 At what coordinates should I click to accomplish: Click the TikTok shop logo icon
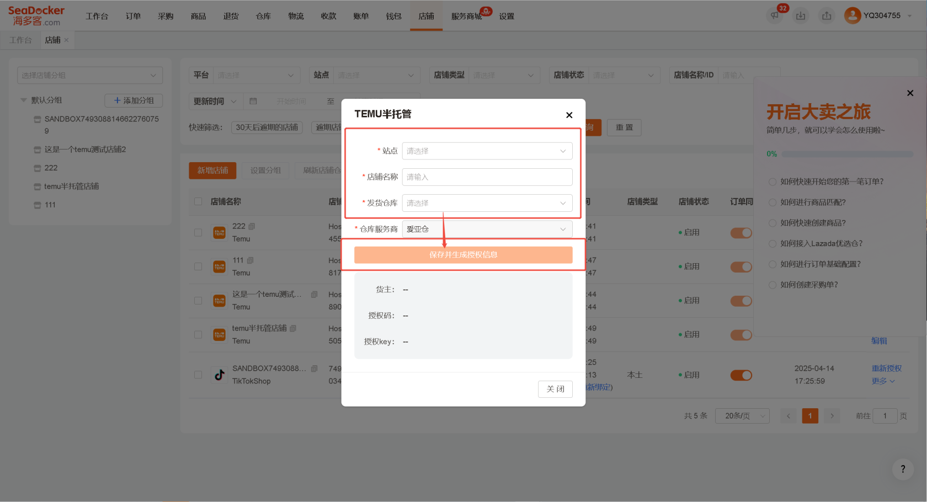(x=219, y=375)
